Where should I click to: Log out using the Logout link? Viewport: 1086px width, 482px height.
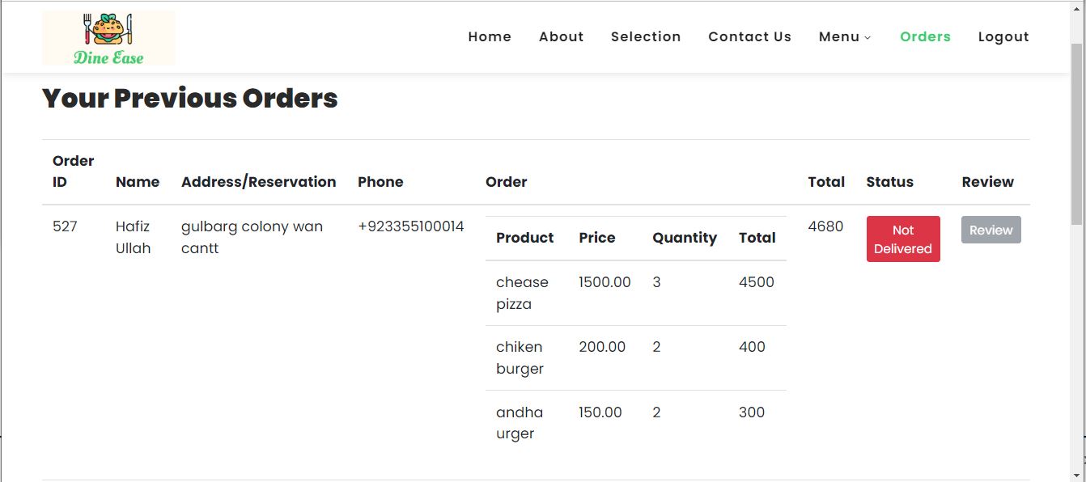point(1003,36)
